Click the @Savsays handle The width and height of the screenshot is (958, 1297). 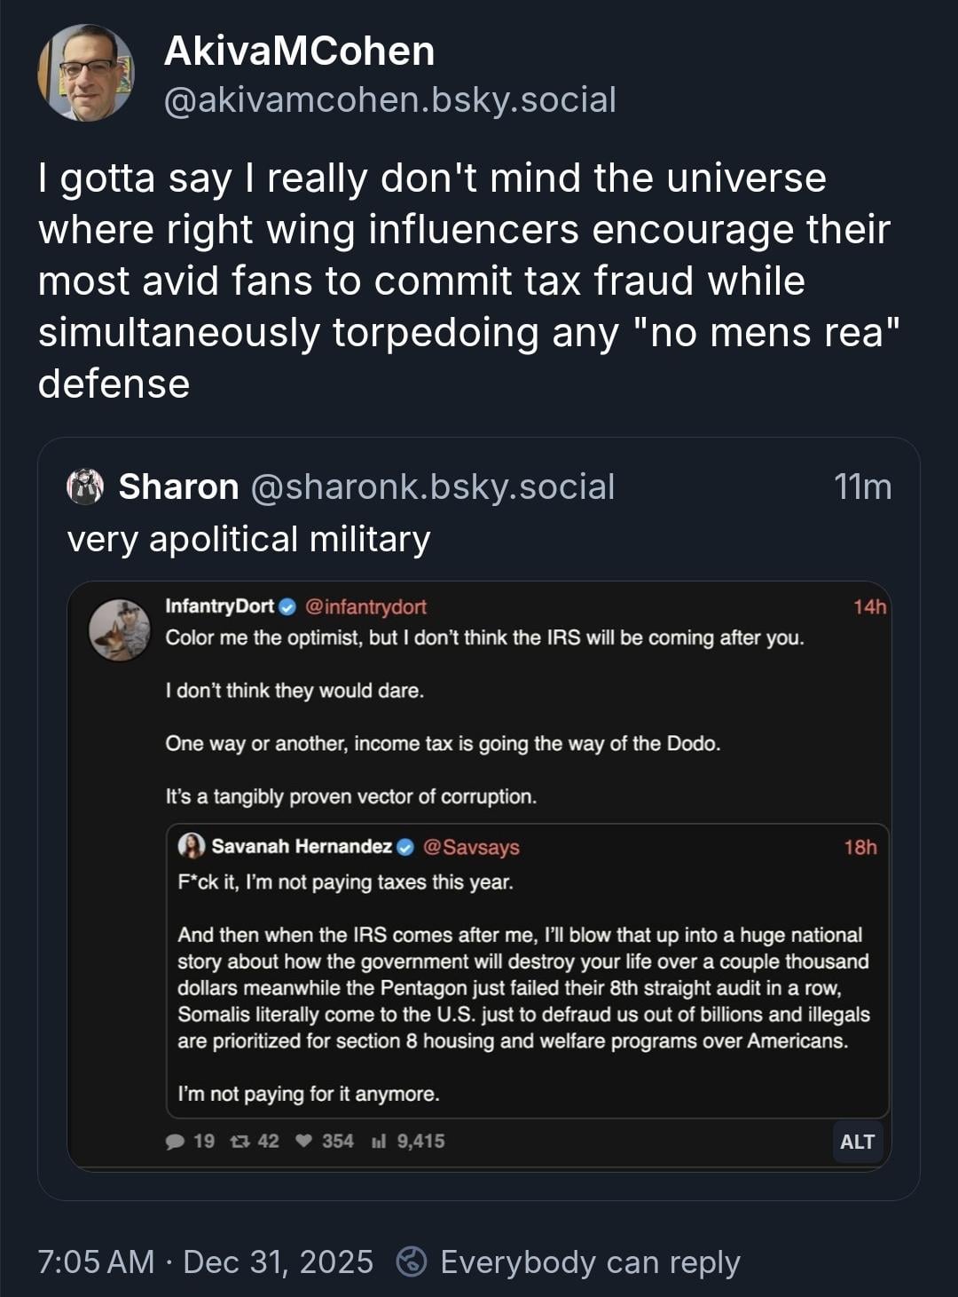(472, 847)
